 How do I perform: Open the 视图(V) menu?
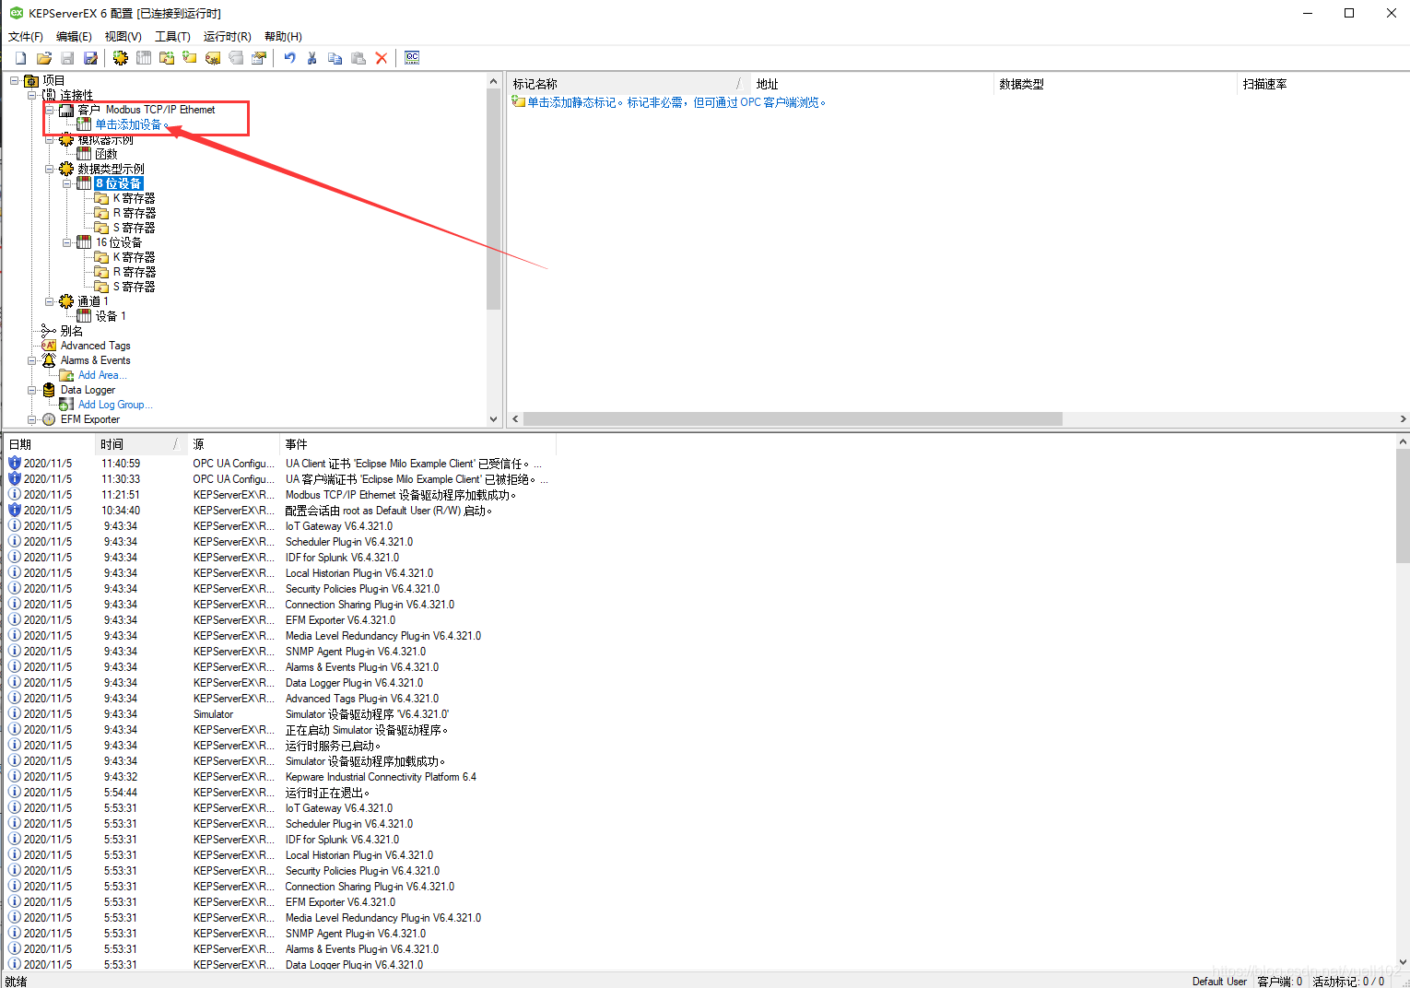(123, 37)
